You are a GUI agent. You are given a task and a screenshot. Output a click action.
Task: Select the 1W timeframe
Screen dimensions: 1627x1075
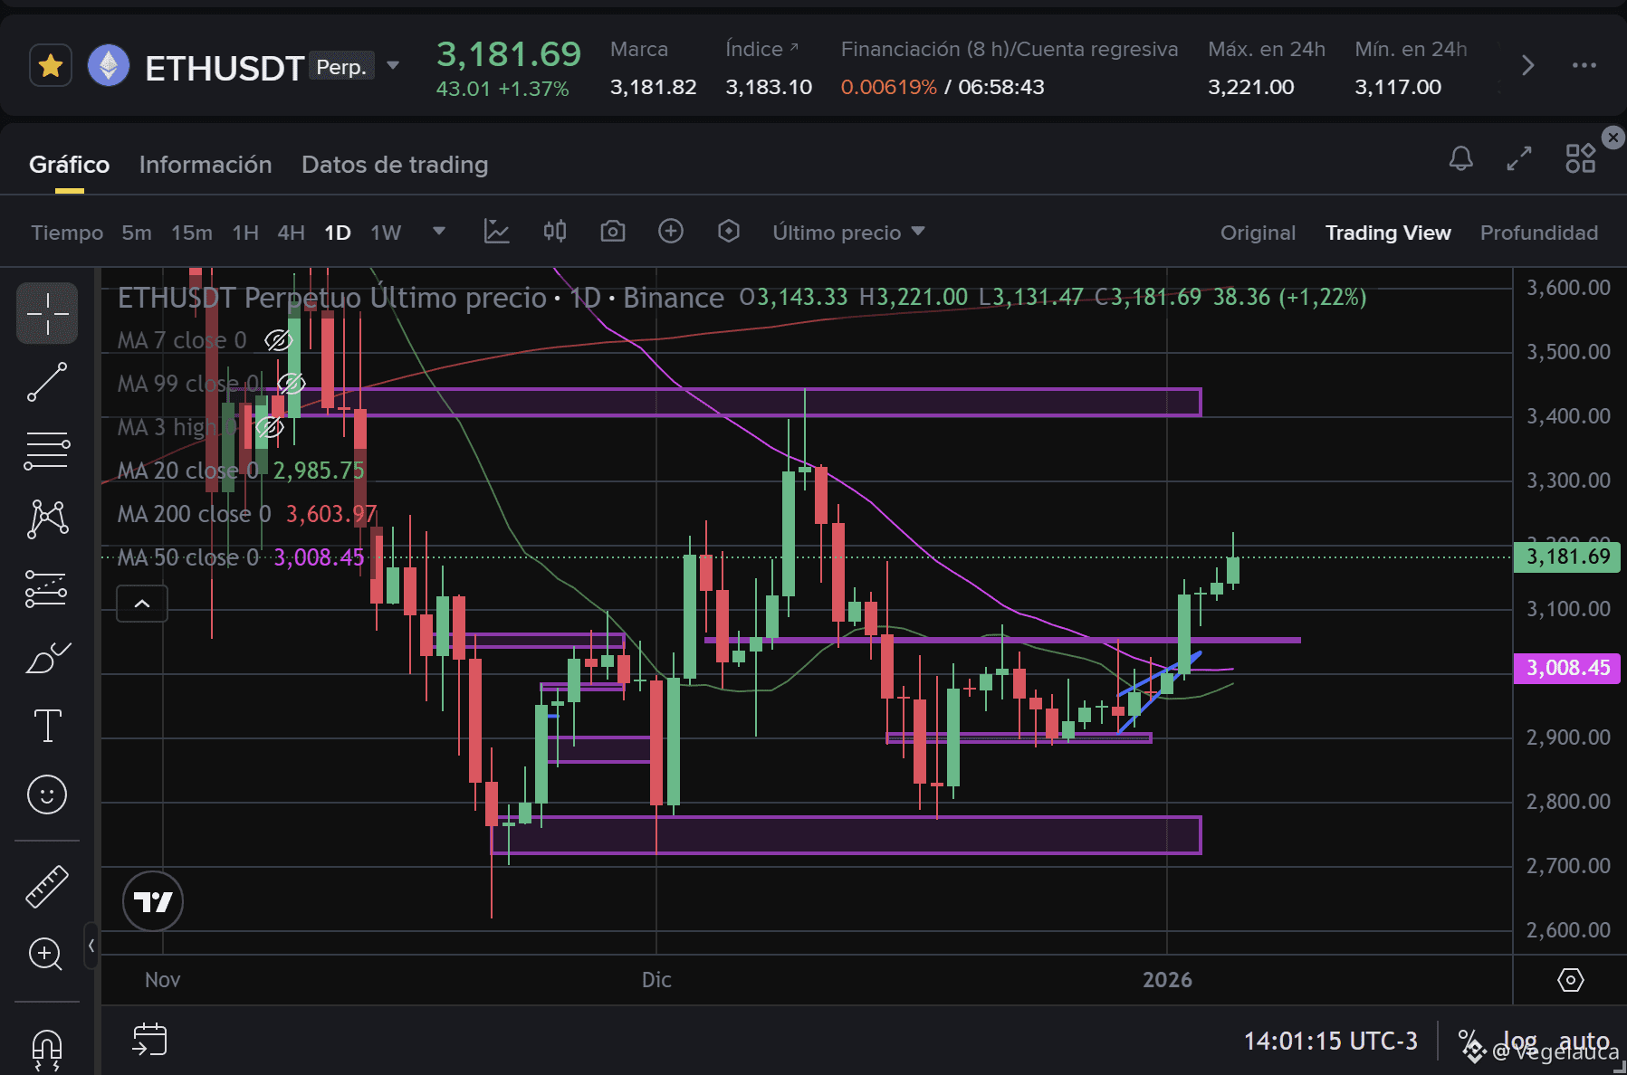tap(386, 233)
